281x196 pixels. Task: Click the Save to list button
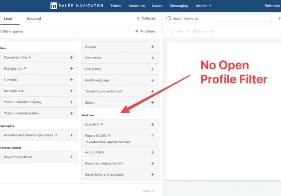[203, 31]
